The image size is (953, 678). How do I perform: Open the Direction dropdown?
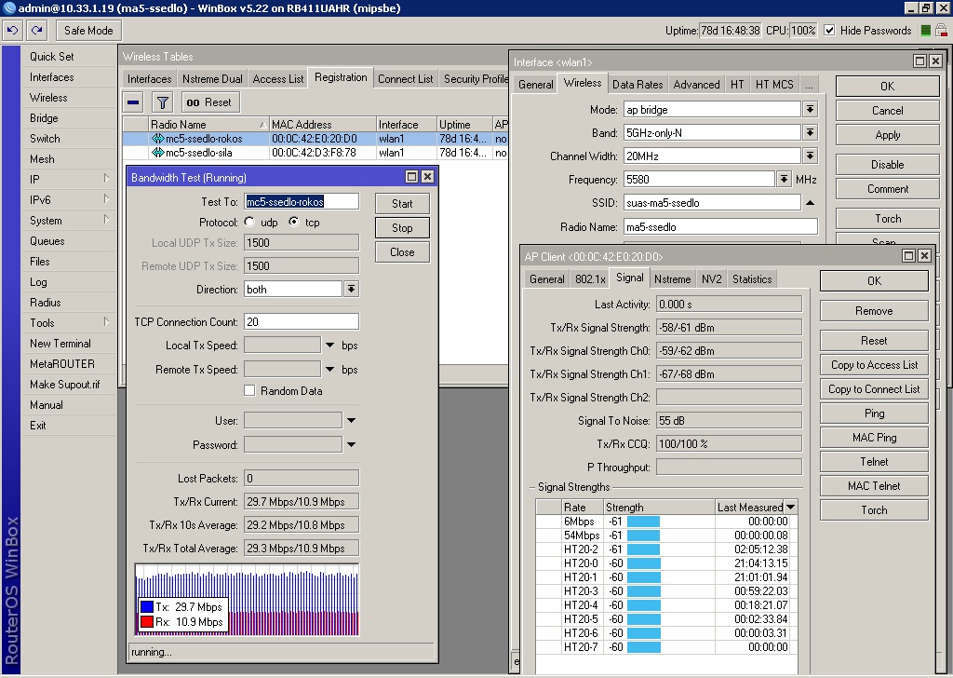coord(351,290)
